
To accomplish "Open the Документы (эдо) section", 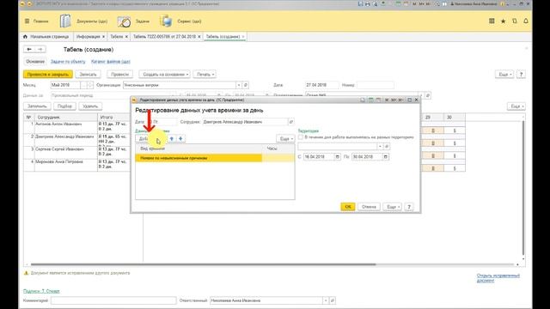I will click(83, 21).
